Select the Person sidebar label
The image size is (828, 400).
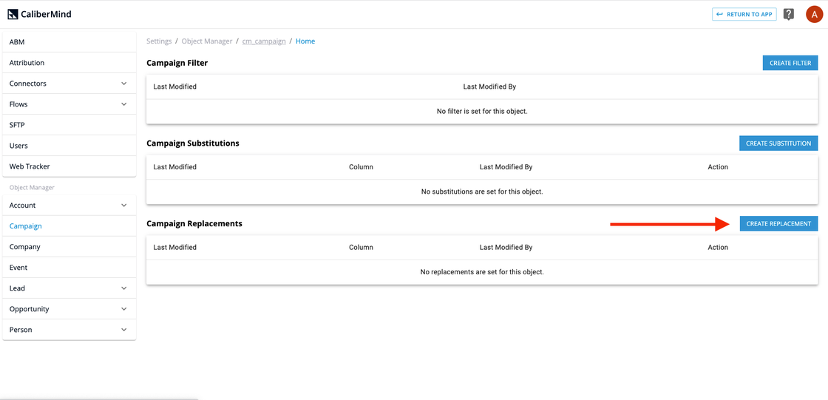pos(21,329)
